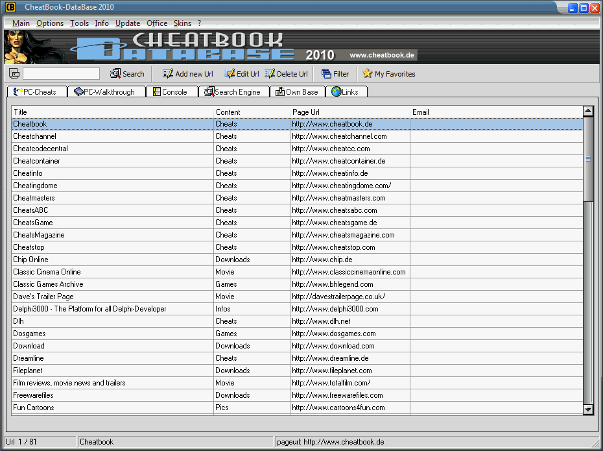Select the Cheatingdome row
This screenshot has height=451, width=603.
[35, 186]
